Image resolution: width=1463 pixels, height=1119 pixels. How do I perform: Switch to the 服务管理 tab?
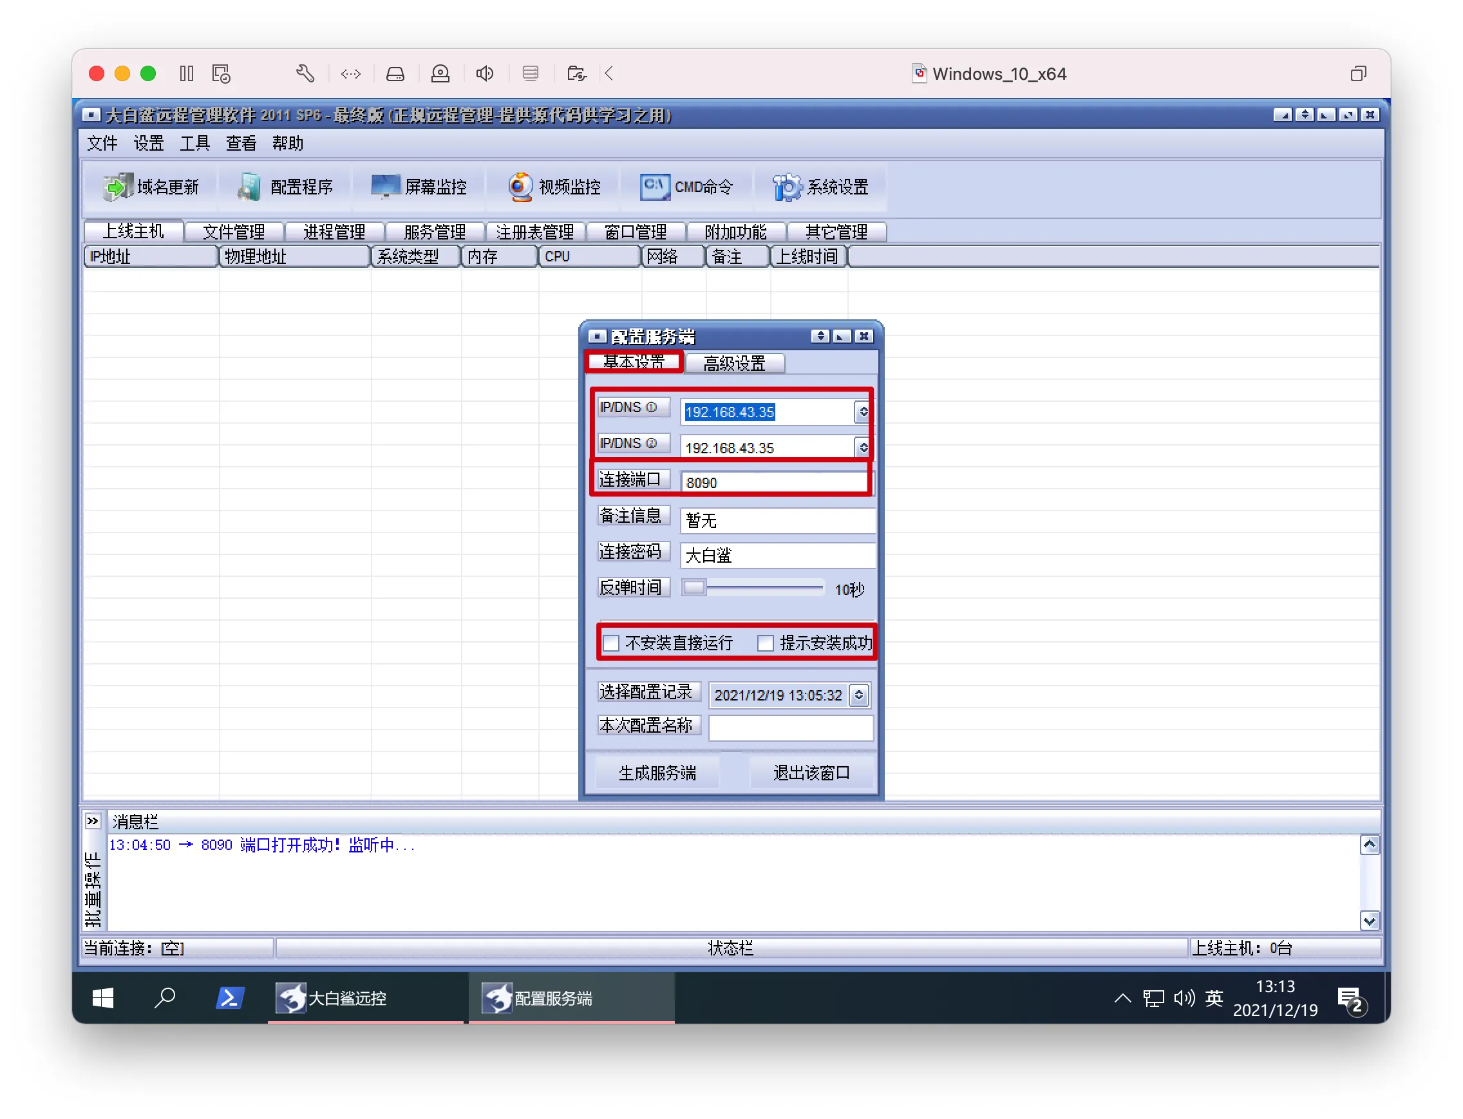tap(435, 231)
